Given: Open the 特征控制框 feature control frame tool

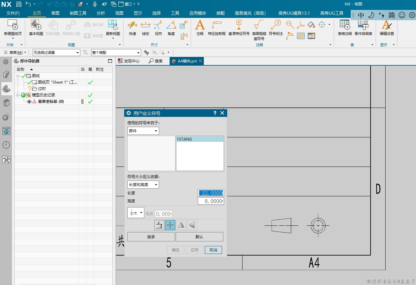Looking at the screenshot, I should [217, 28].
